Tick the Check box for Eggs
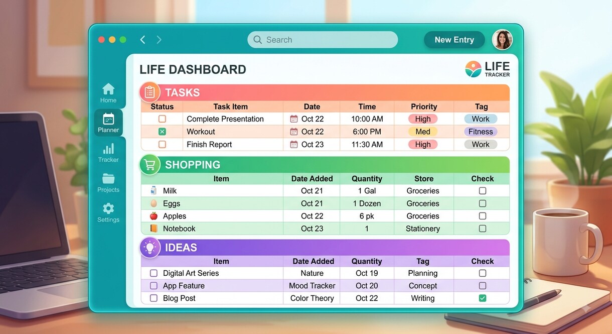Viewport: 612px width, 334px height. pyautogui.click(x=483, y=203)
